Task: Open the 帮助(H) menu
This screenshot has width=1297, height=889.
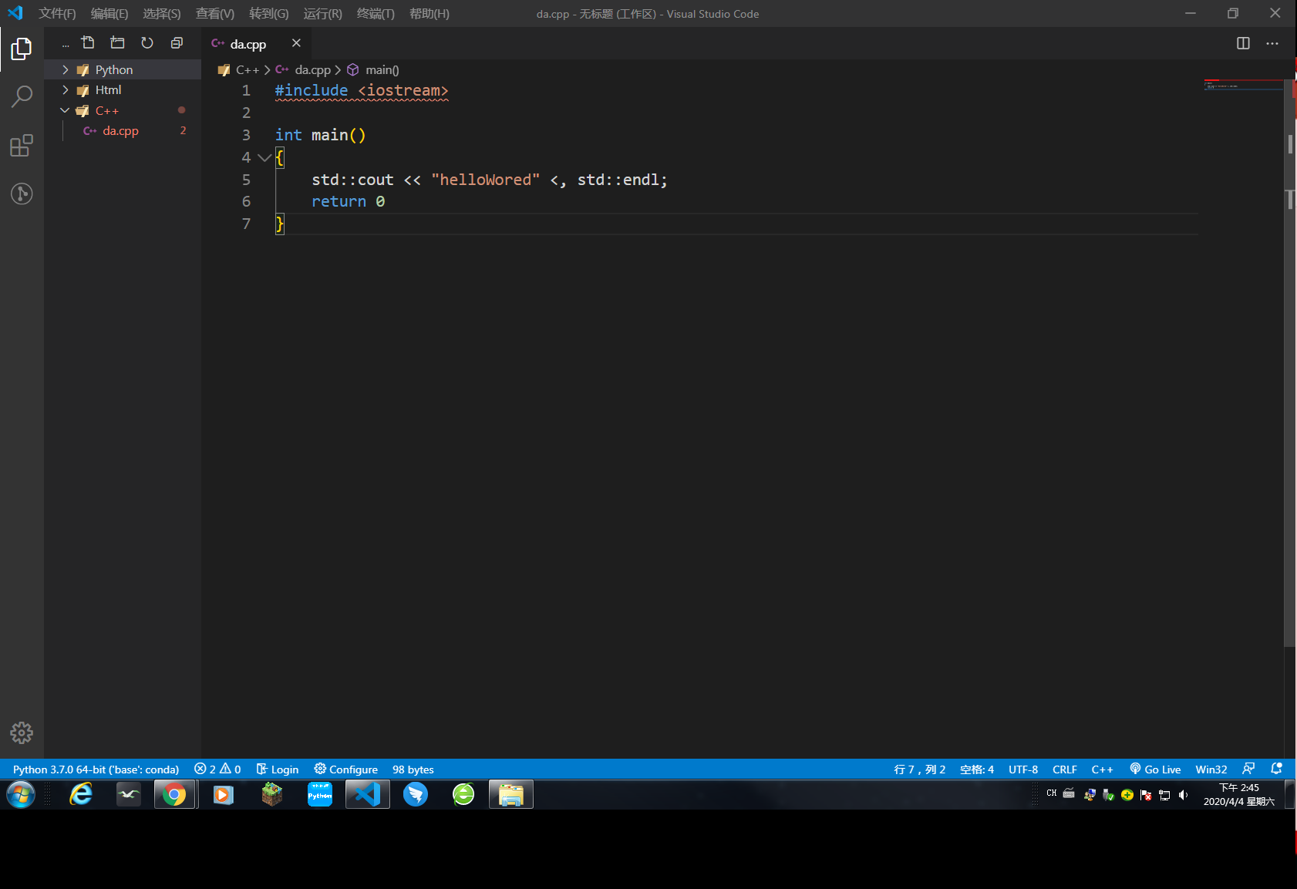Action: point(430,14)
